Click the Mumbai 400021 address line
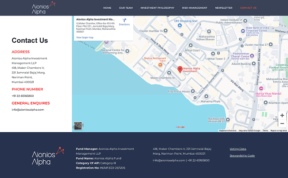288x178 pixels. pyautogui.click(x=23, y=82)
